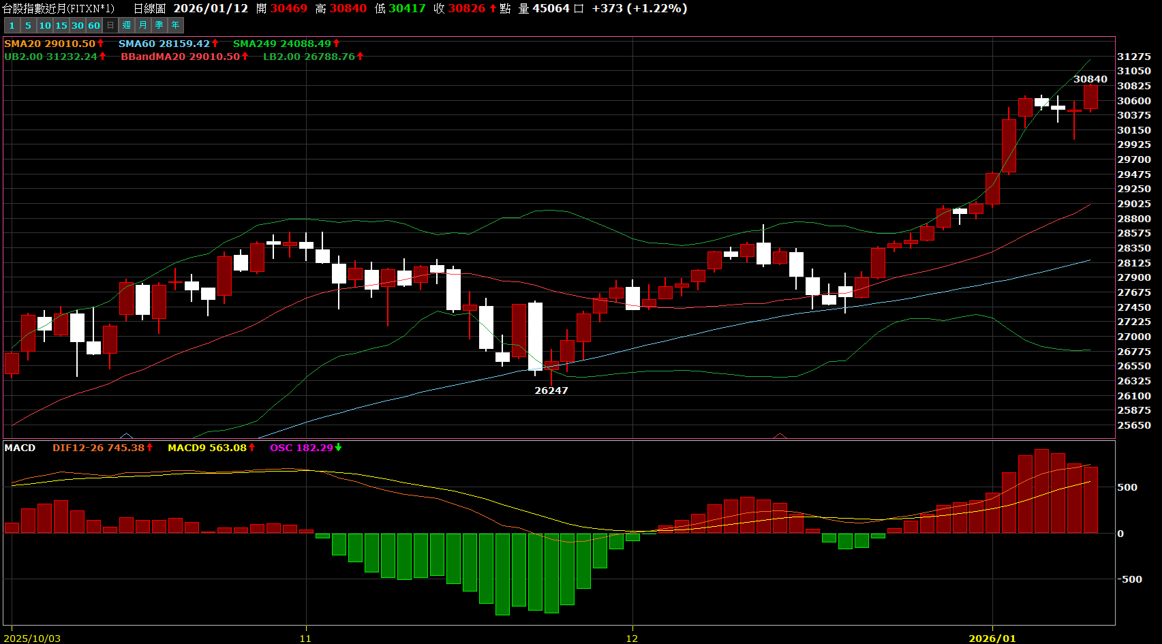Select the 30-minute timeframe button
Screen dimensions: 1162x644
point(78,25)
